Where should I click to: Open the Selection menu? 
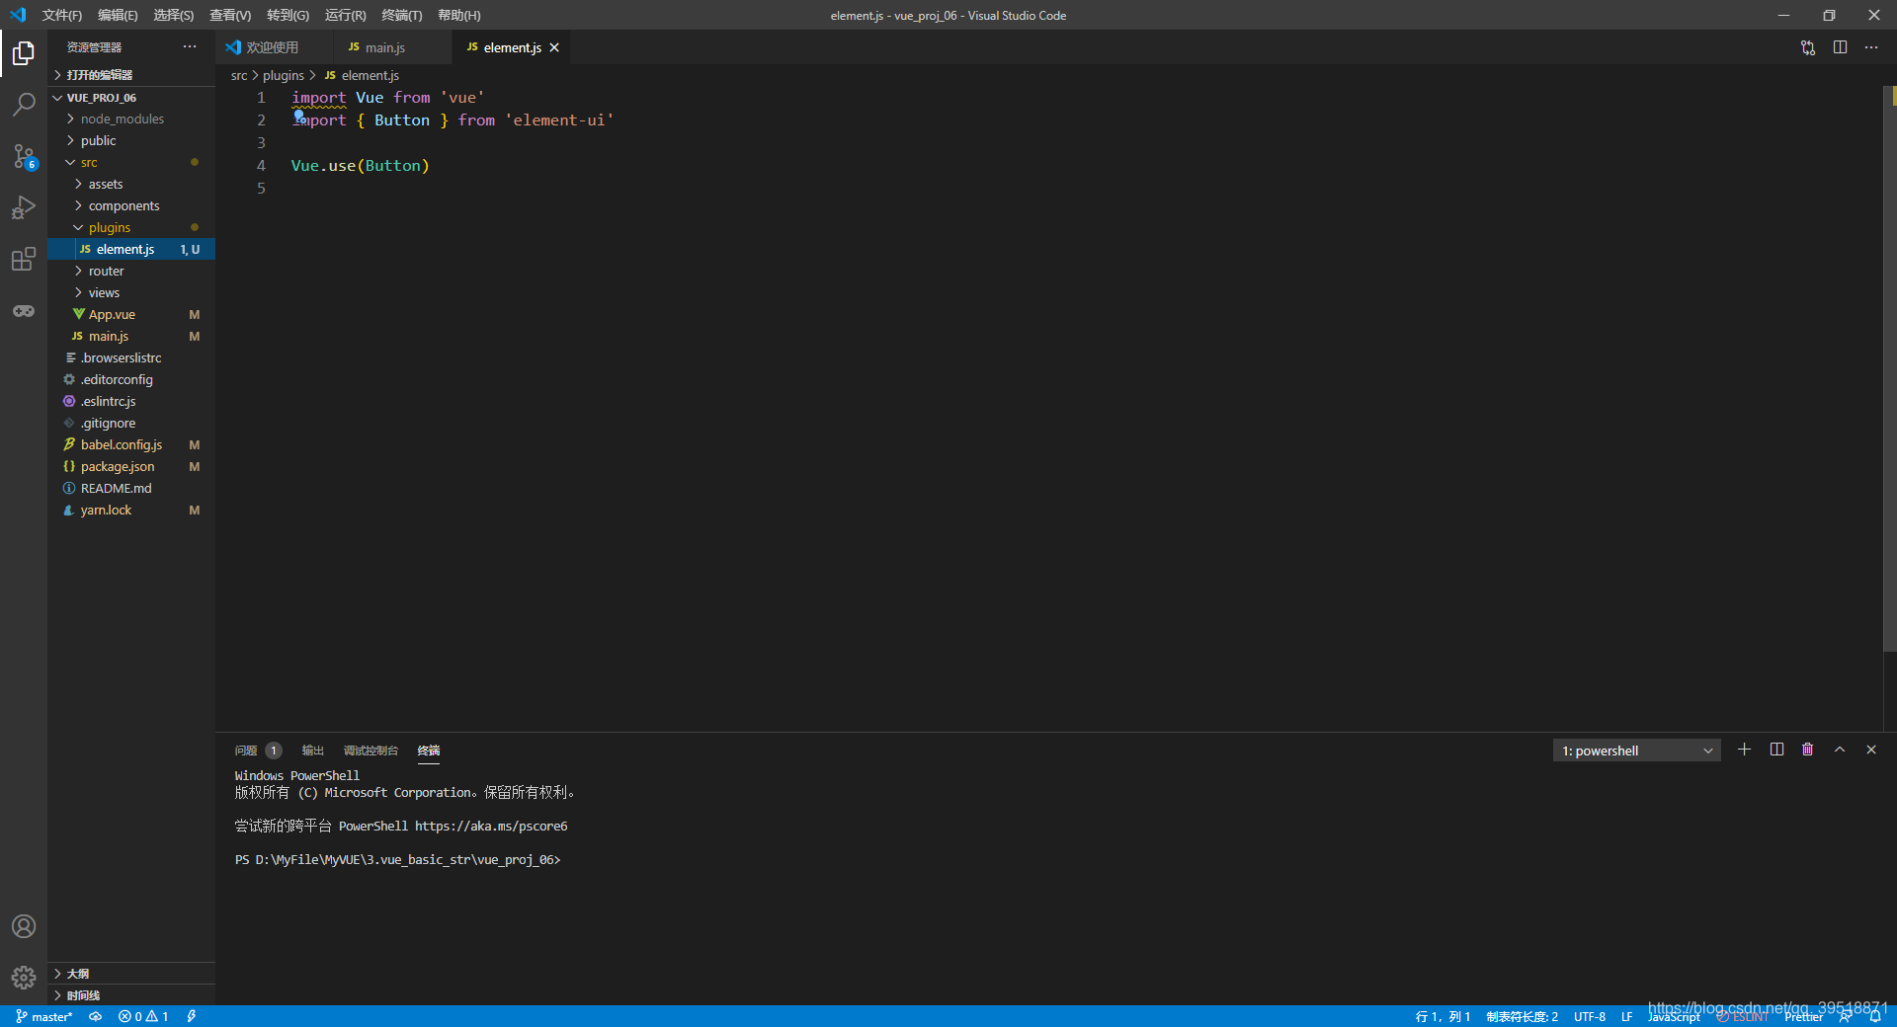pyautogui.click(x=174, y=15)
